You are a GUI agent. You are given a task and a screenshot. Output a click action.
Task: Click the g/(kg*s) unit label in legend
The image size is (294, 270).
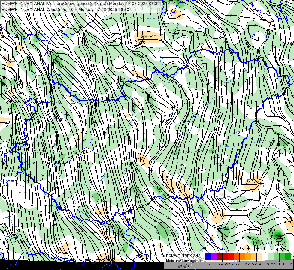184,266
